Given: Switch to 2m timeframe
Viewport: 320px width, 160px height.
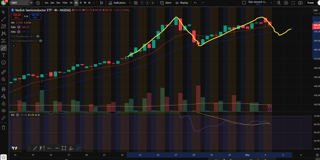Looking at the screenshot, I should [52, 3].
